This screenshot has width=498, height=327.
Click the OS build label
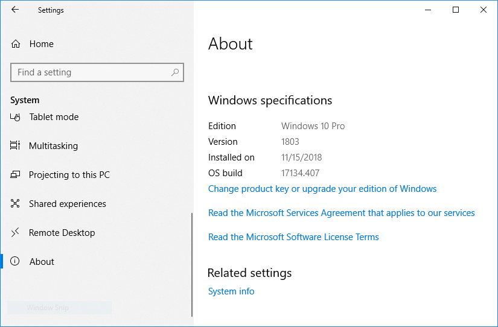pos(225,173)
